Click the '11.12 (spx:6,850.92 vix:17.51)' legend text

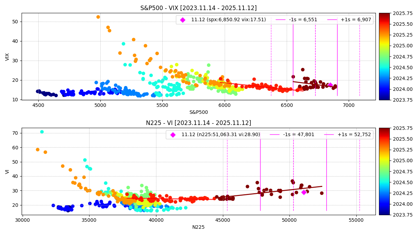point(228,20)
